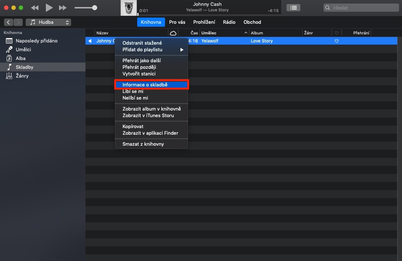This screenshot has width=402, height=261.
Task: Switch to the Knihovna tab
Action: click(x=151, y=22)
